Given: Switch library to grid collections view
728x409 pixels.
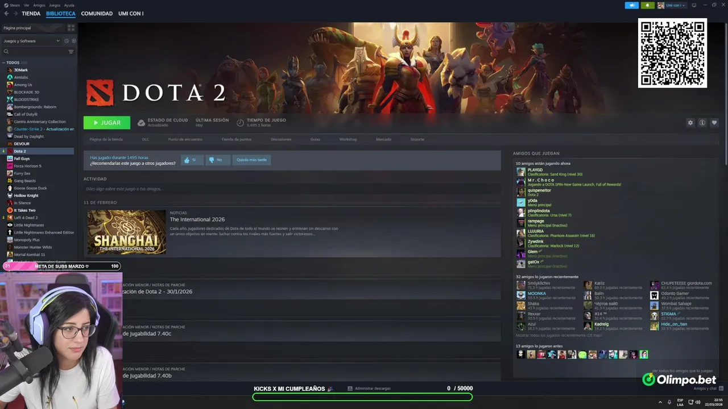Looking at the screenshot, I should (71, 27).
